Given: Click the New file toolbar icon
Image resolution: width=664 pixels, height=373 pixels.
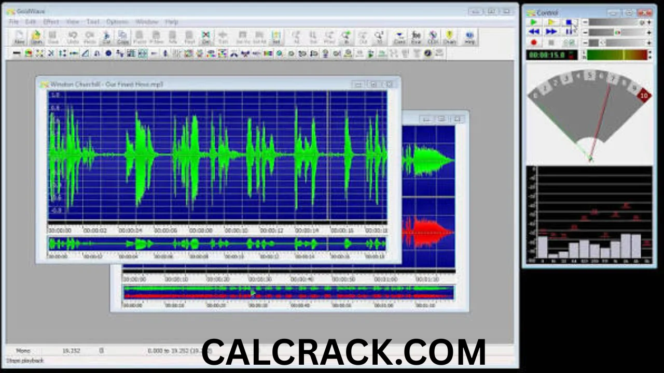Looking at the screenshot, I should (19, 37).
